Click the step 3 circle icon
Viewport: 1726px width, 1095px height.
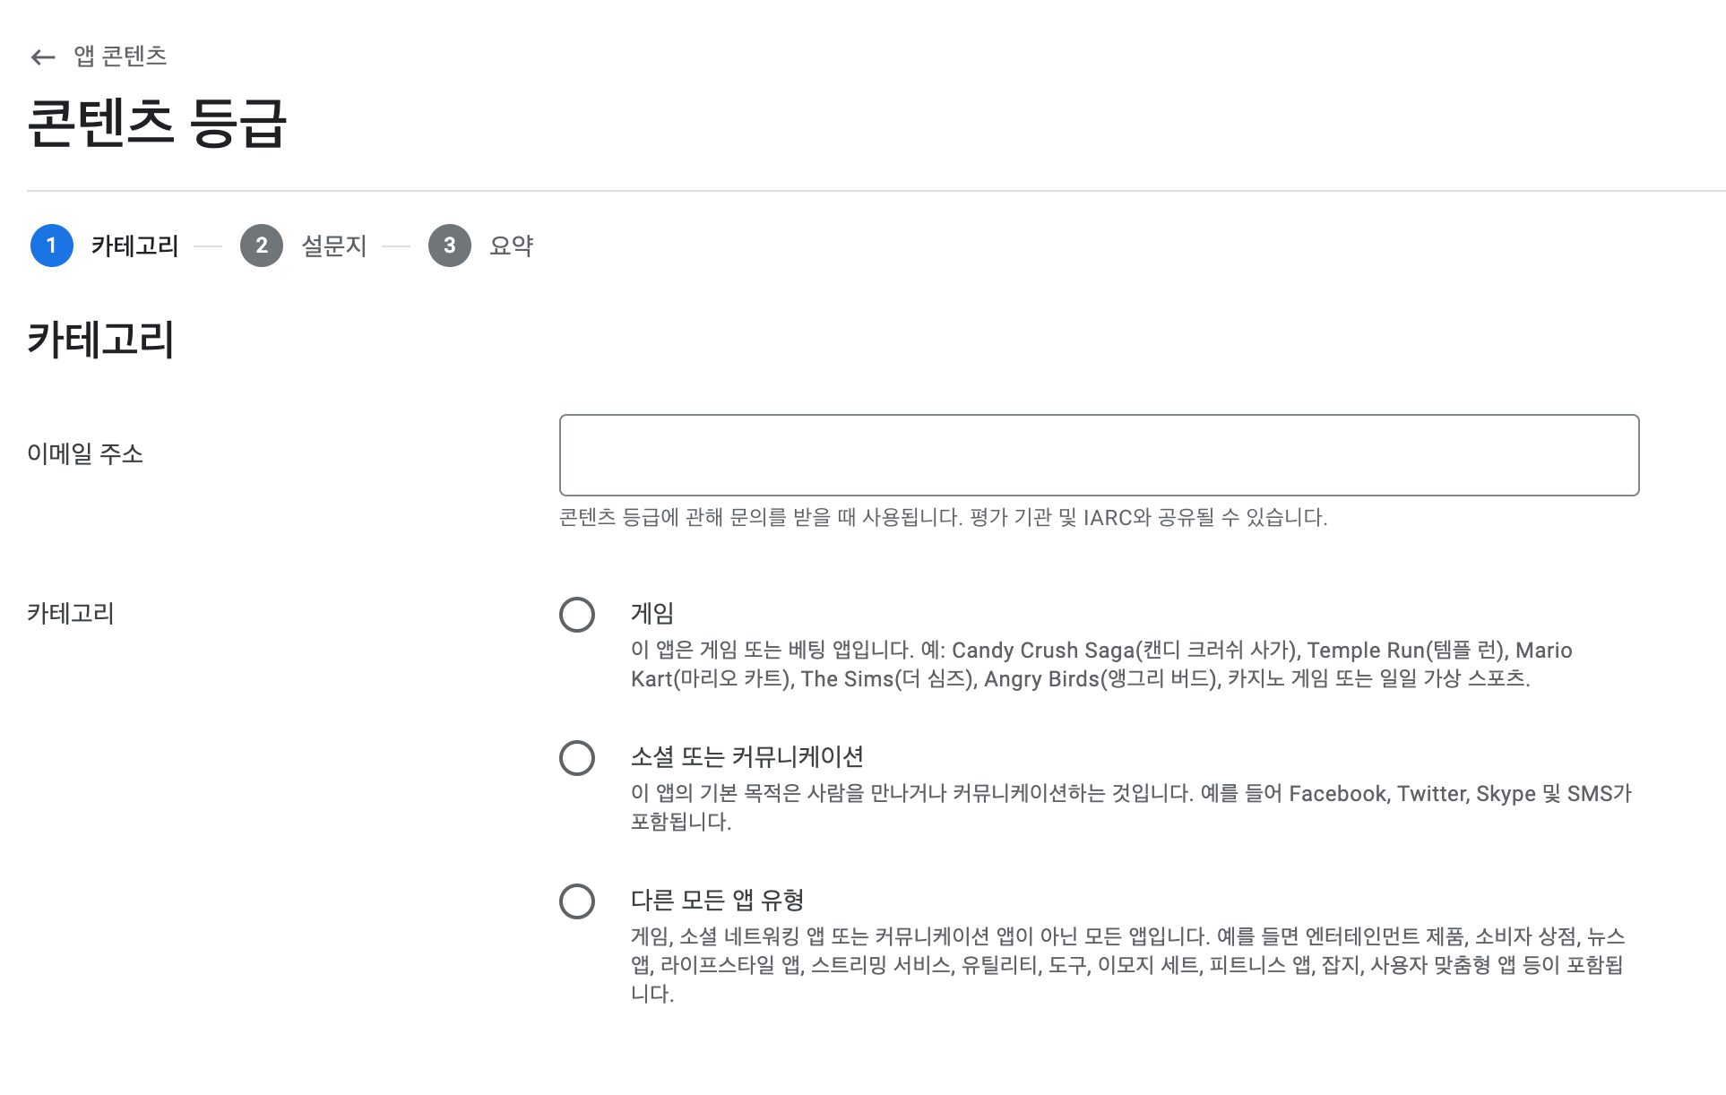(449, 246)
